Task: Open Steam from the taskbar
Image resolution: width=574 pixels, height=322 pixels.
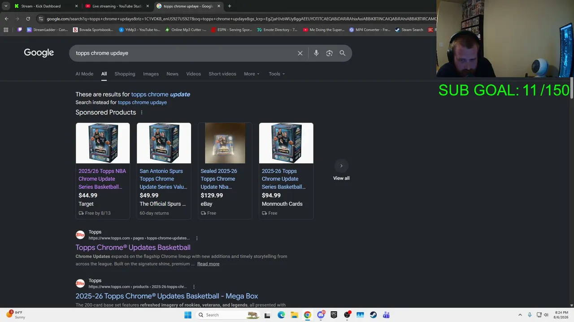Action: click(373, 315)
